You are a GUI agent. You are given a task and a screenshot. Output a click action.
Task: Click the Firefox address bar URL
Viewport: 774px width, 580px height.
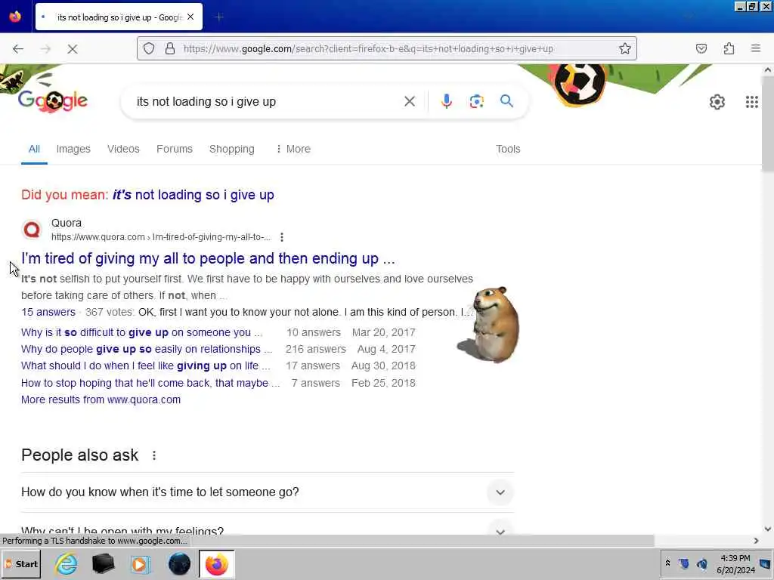tap(368, 49)
